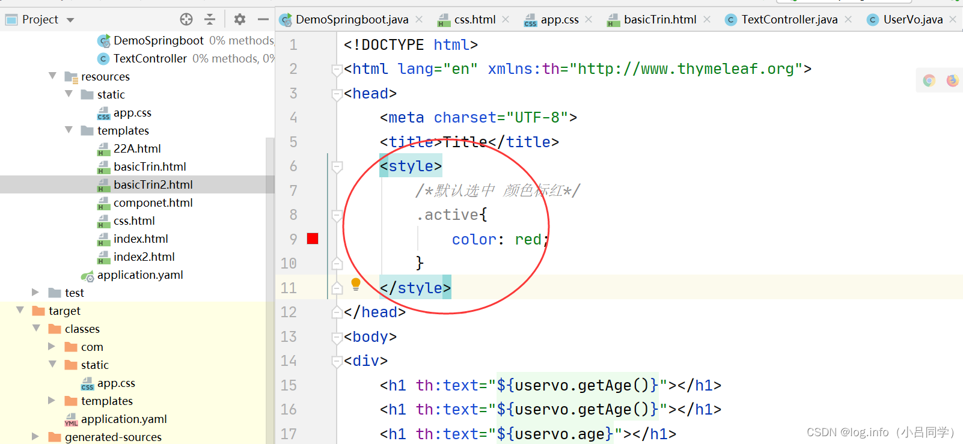Open index2.html in the project tree
This screenshot has height=444, width=963.
coord(144,257)
